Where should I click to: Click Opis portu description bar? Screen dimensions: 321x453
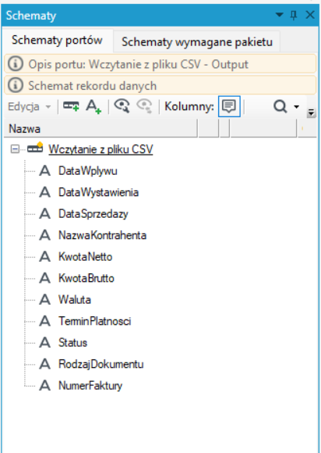click(x=160, y=64)
